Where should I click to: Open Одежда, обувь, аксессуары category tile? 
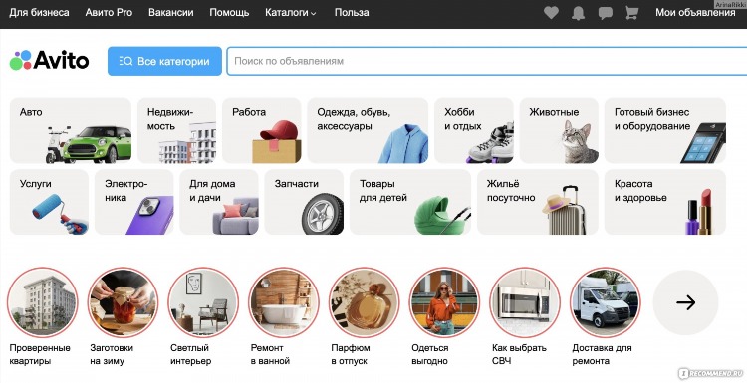pos(368,131)
